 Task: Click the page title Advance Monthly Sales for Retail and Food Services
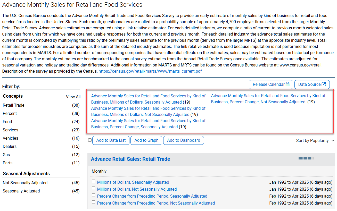(x=72, y=5)
